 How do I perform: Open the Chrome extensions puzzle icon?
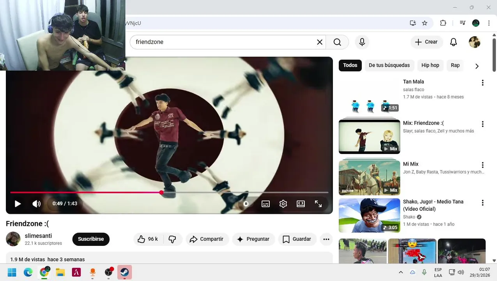click(x=443, y=23)
